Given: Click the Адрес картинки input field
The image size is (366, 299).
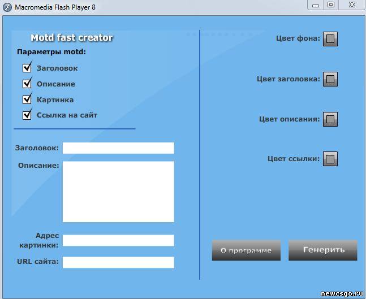Looking at the screenshot, I should (118, 241).
